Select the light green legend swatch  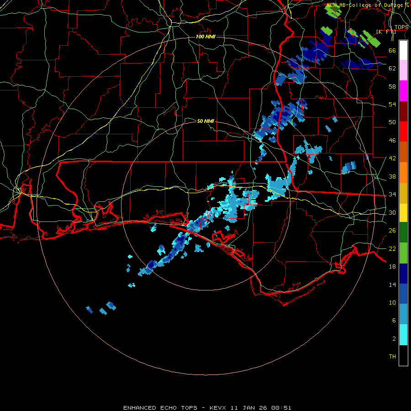[403, 253]
